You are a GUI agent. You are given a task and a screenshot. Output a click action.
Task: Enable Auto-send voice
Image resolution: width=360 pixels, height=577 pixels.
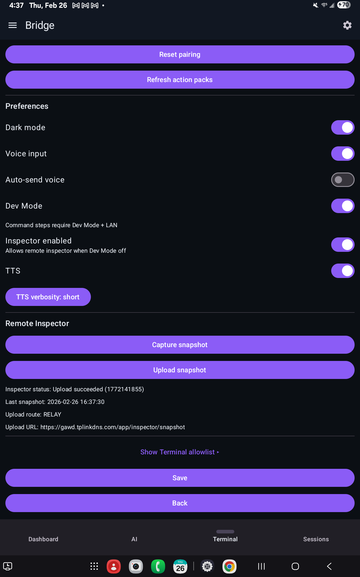(x=343, y=180)
